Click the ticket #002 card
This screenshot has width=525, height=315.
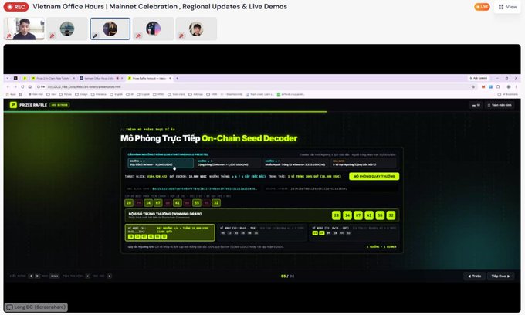coord(262,232)
